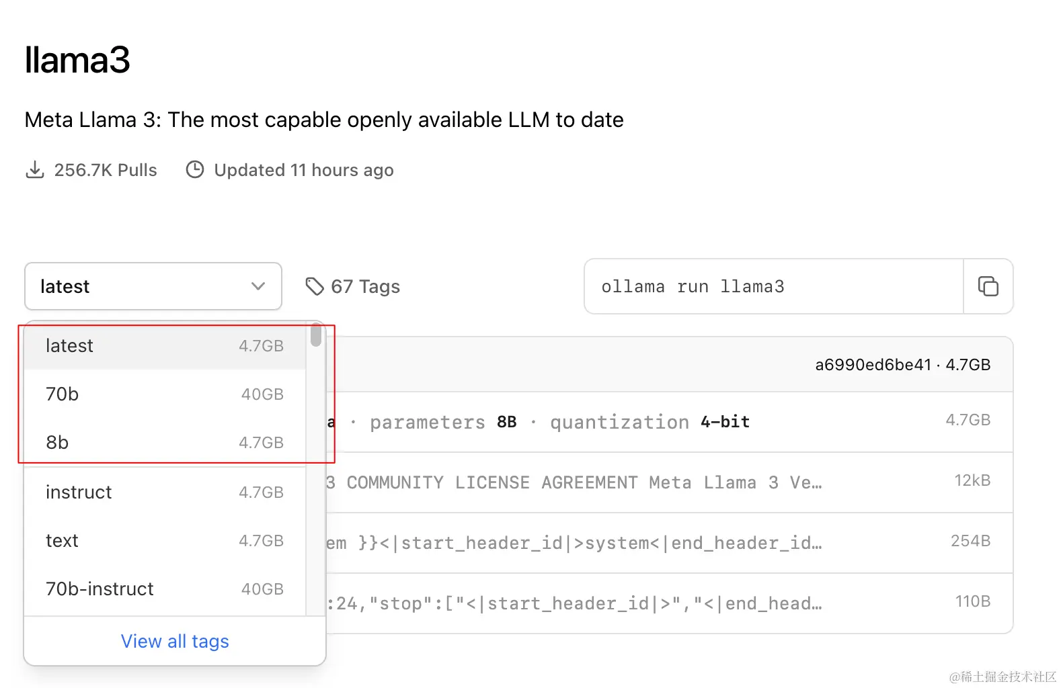Click the clock icon beside Updated
Viewport: 1061px width, 688px height.
coord(195,169)
